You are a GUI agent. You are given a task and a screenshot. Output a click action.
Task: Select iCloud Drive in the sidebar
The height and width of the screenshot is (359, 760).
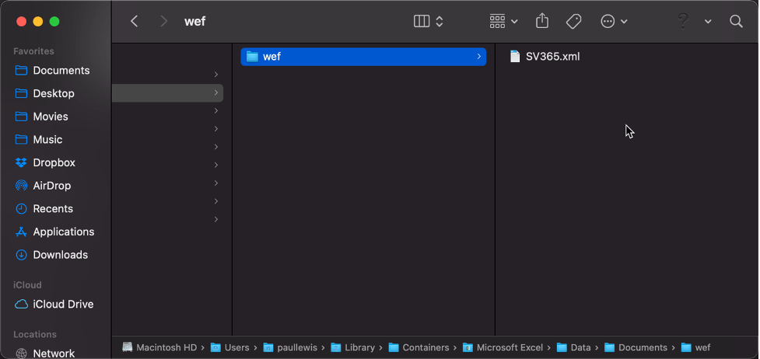click(x=63, y=304)
